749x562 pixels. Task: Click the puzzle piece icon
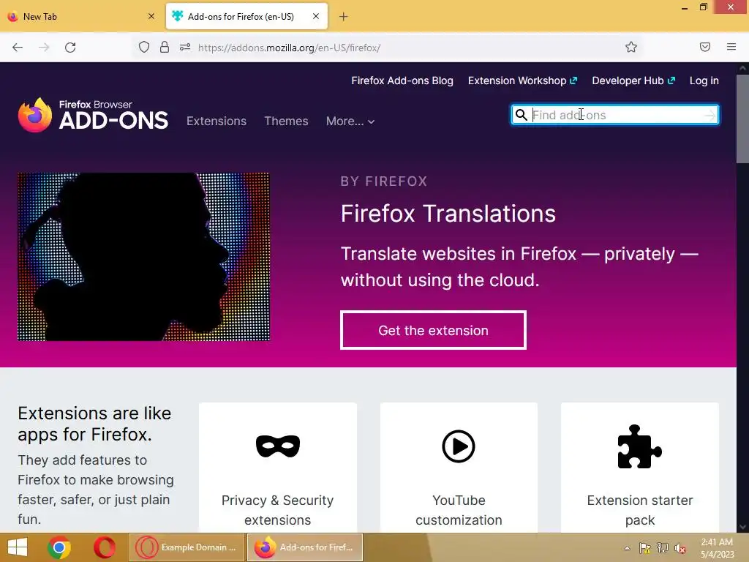click(639, 446)
